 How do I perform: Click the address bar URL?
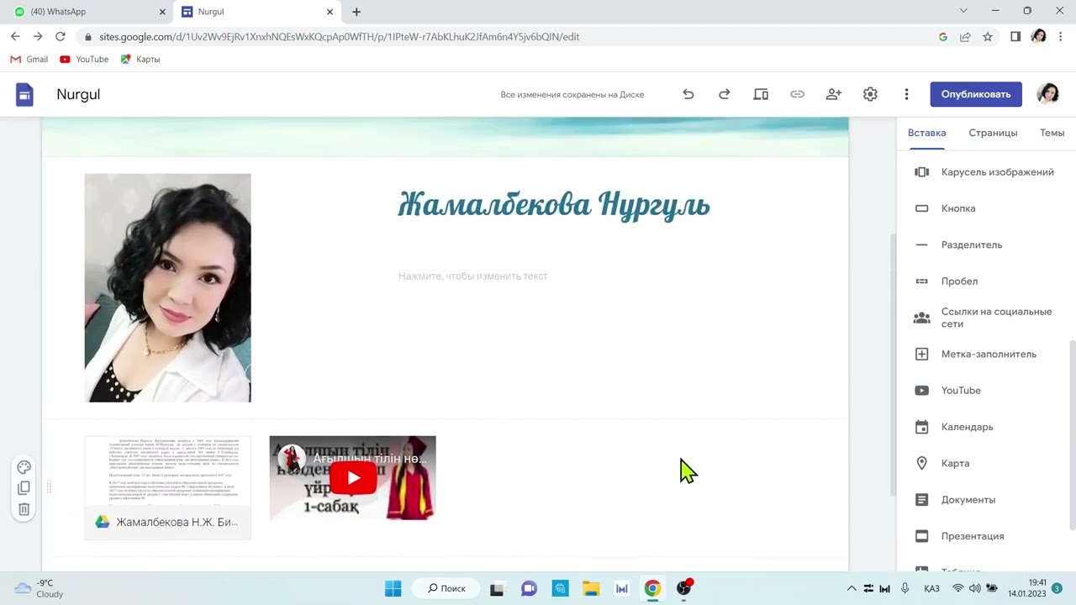(339, 37)
